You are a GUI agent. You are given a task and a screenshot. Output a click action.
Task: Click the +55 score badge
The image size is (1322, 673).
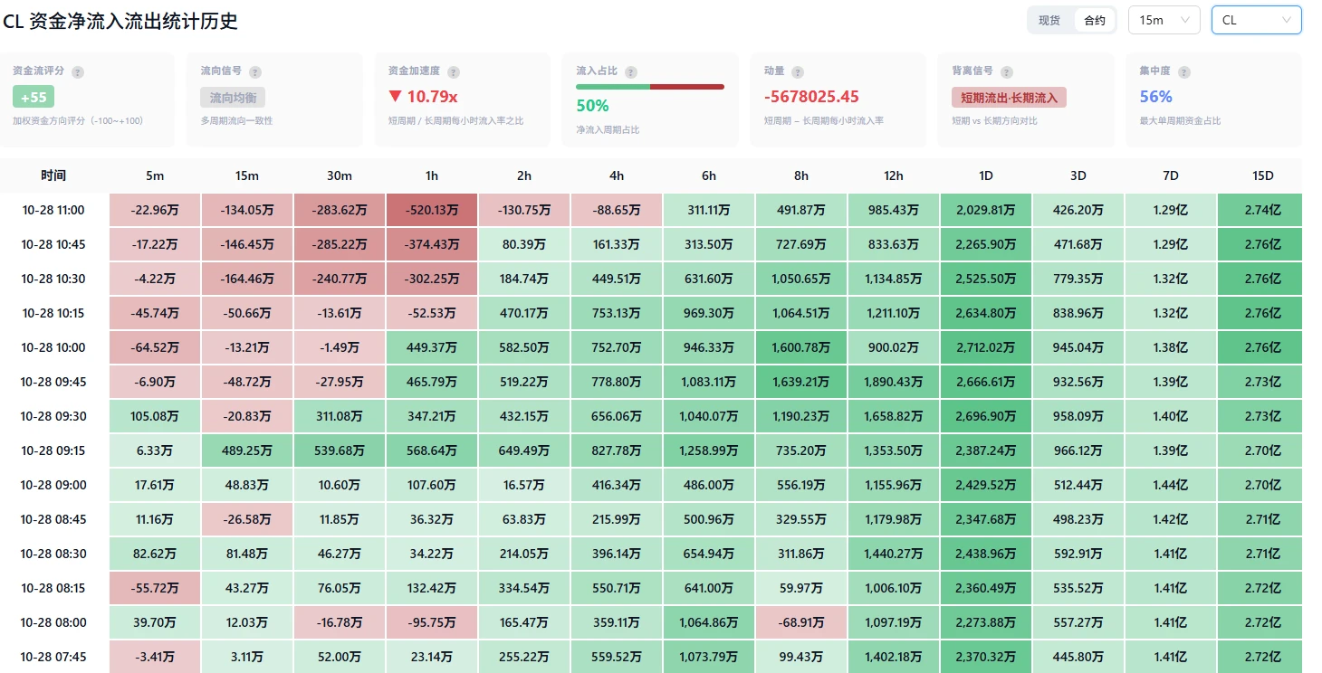(x=34, y=97)
